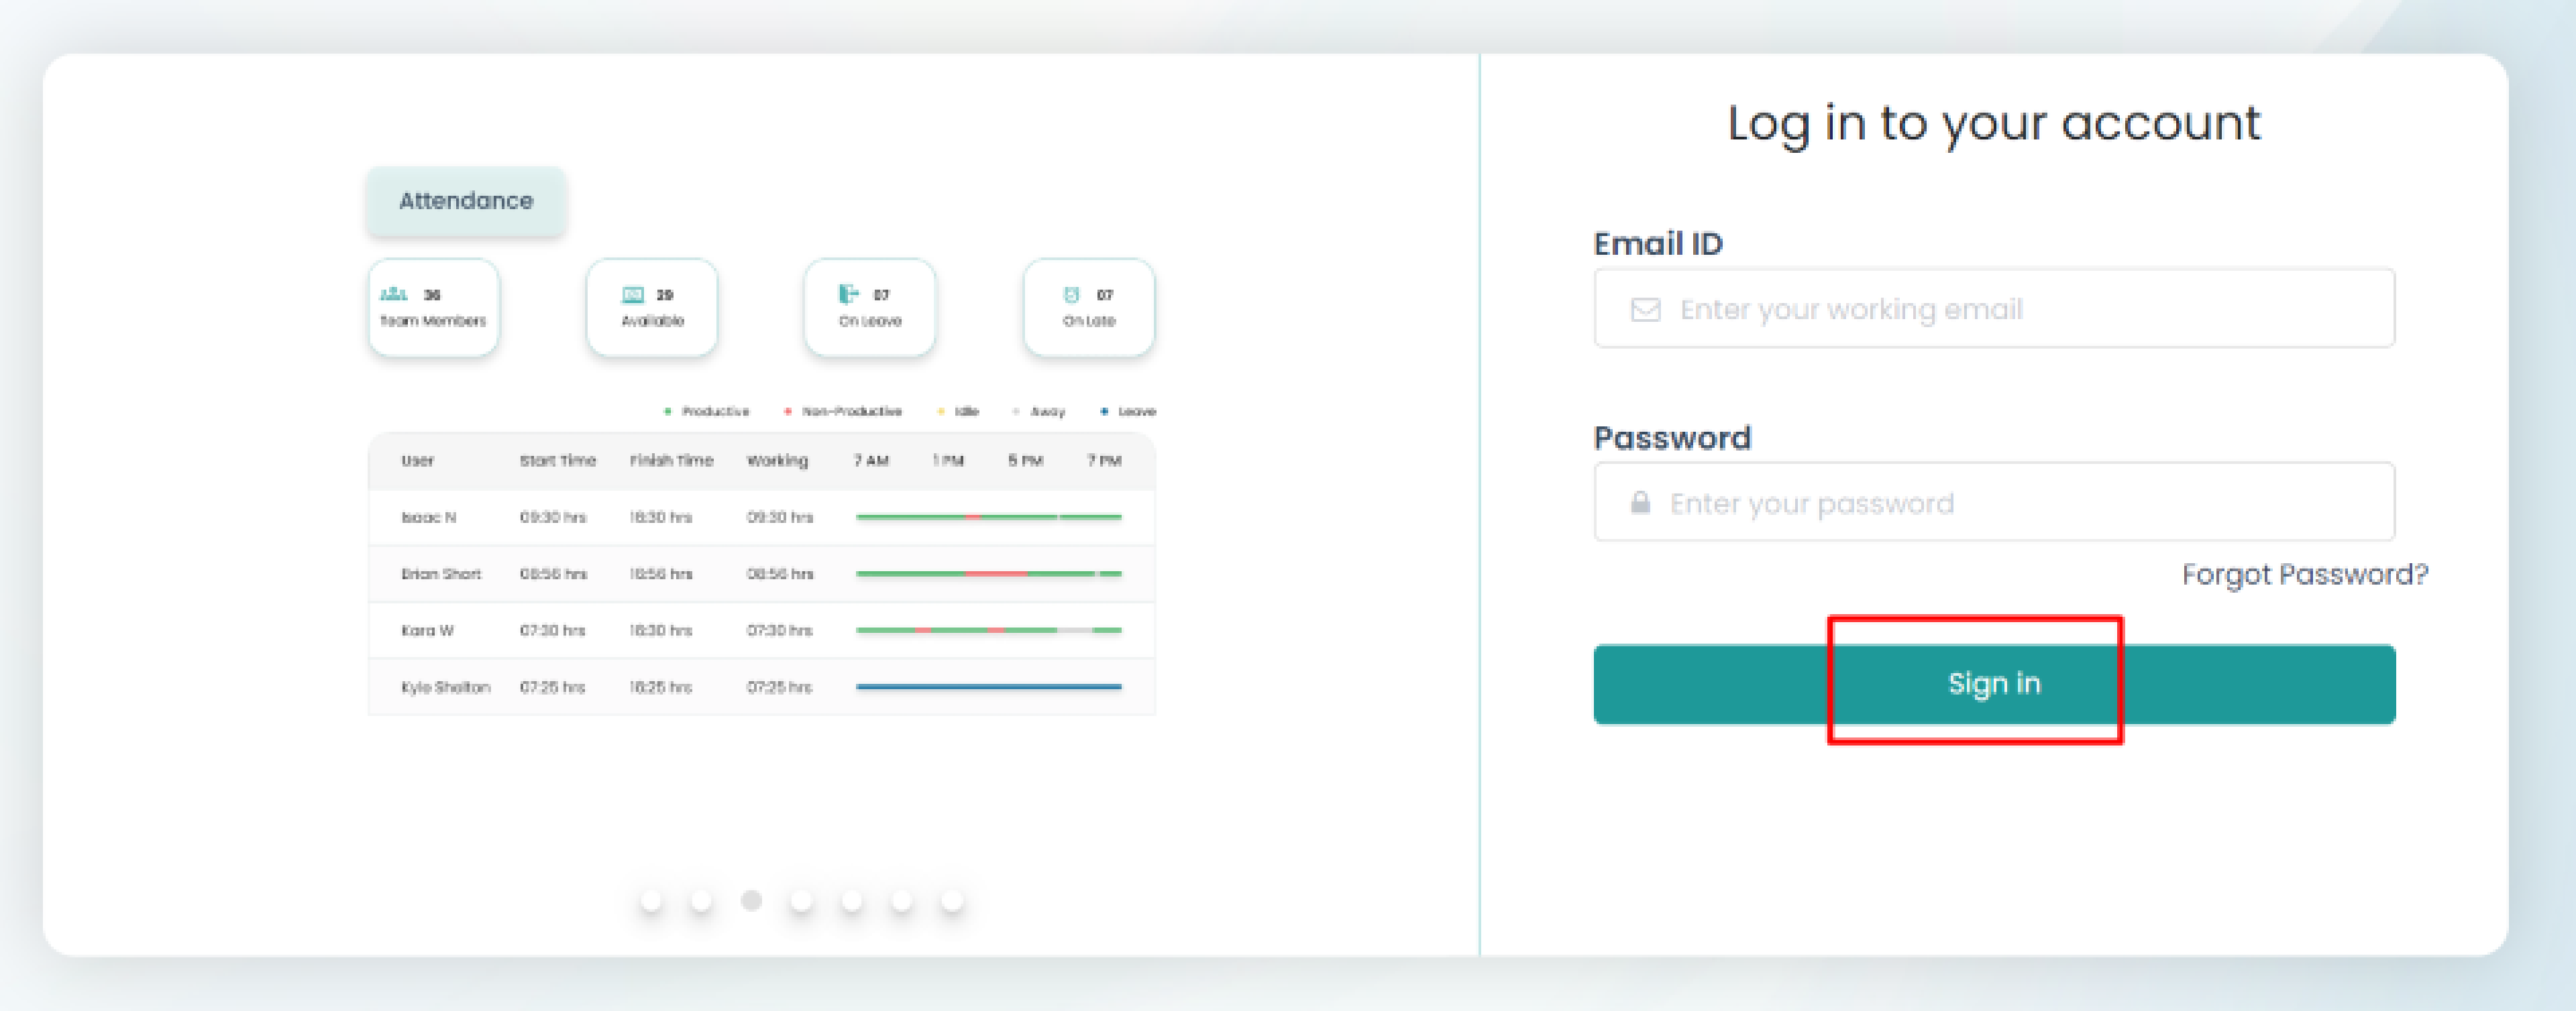Click the User column header
The width and height of the screenshot is (2576, 1011).
[x=418, y=461]
